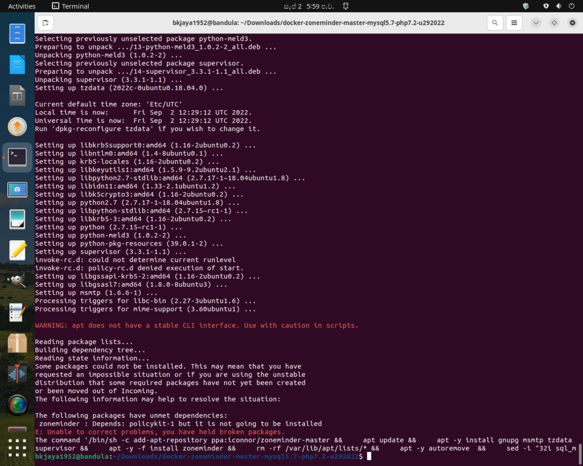Open the Terminal app menu in top bar
This screenshot has height=466, width=583.
pyautogui.click(x=70, y=6)
